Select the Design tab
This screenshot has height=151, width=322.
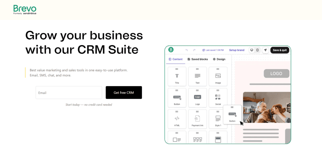(219, 59)
